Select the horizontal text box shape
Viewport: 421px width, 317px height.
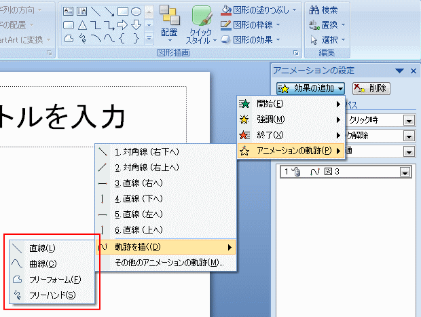coord(68,12)
